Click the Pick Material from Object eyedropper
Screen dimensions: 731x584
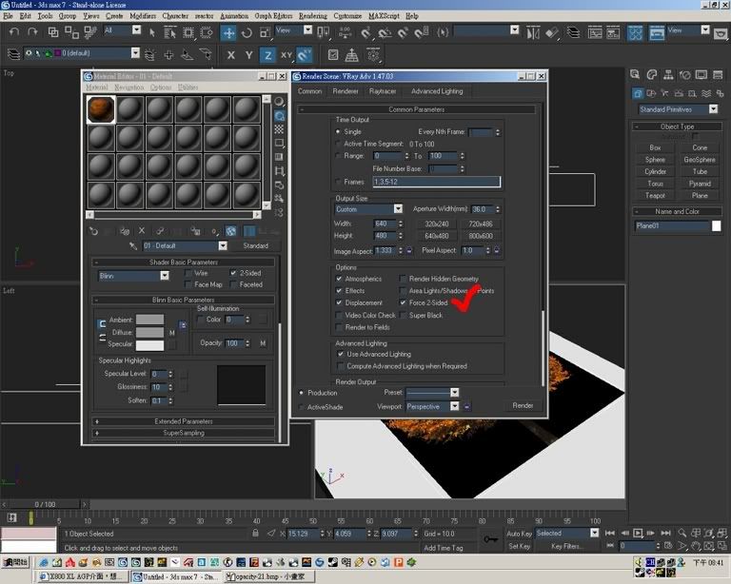[133, 245]
